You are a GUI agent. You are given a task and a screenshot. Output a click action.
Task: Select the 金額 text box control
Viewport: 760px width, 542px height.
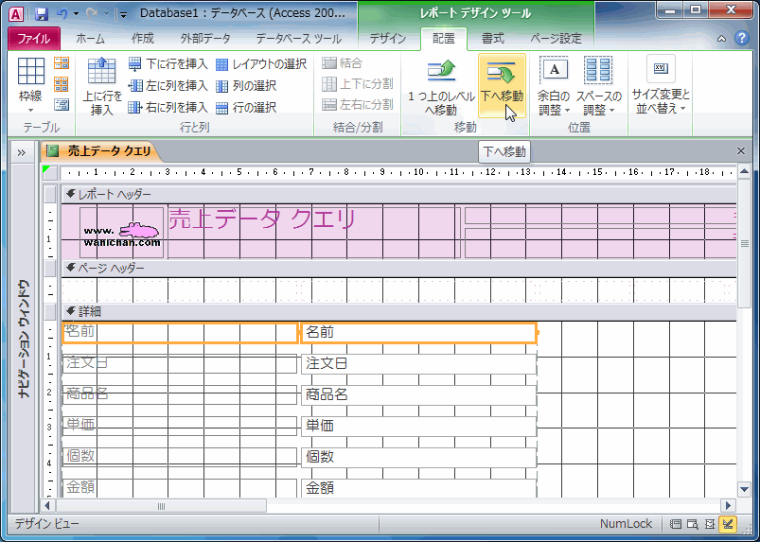tap(418, 488)
